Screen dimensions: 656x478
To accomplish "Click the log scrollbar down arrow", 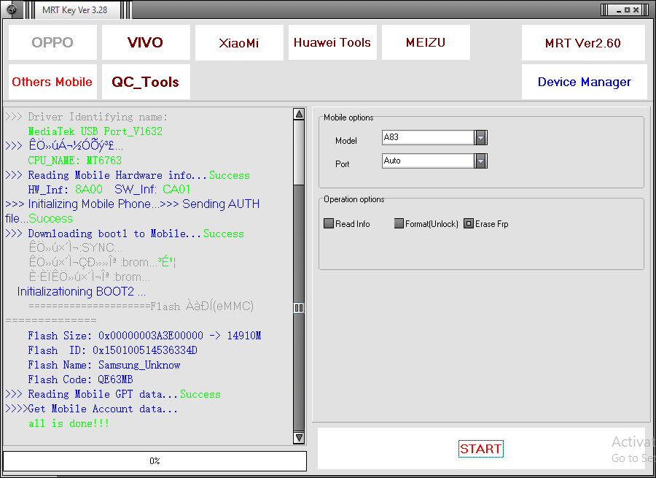I will coord(299,437).
